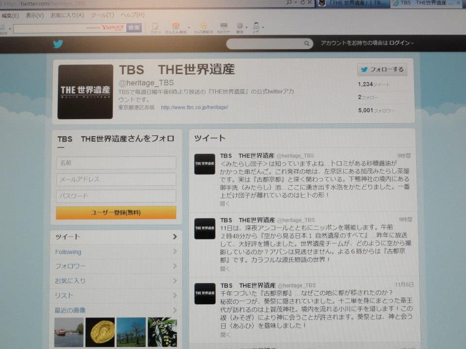The image size is (466, 349).
Task: Open the gold coin recent image thumbnail
Action: coord(100,332)
